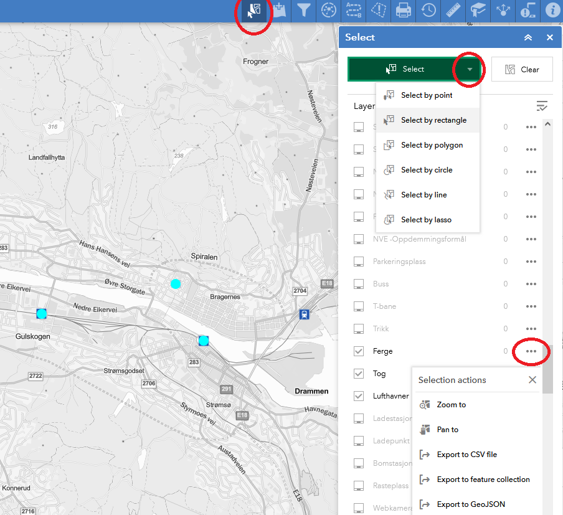563x515 pixels.
Task: Click Export to CSV file
Action: coord(466,455)
